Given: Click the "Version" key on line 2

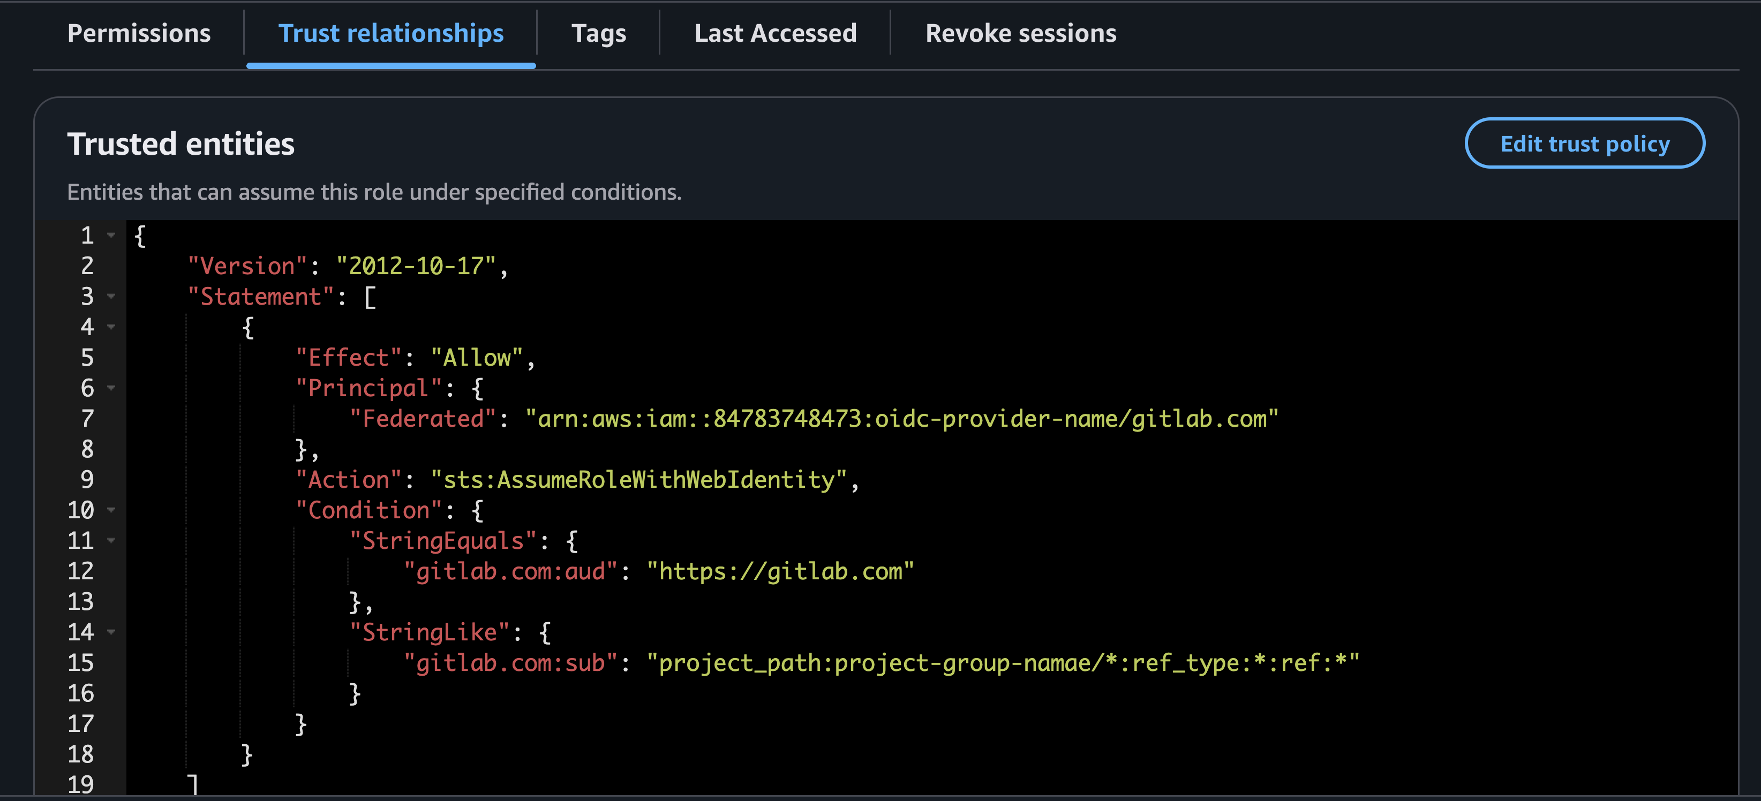Looking at the screenshot, I should point(247,266).
